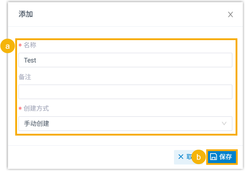Screen dimensions: 245x171
Task: Focus the 名称 input field
Action: pos(125,60)
